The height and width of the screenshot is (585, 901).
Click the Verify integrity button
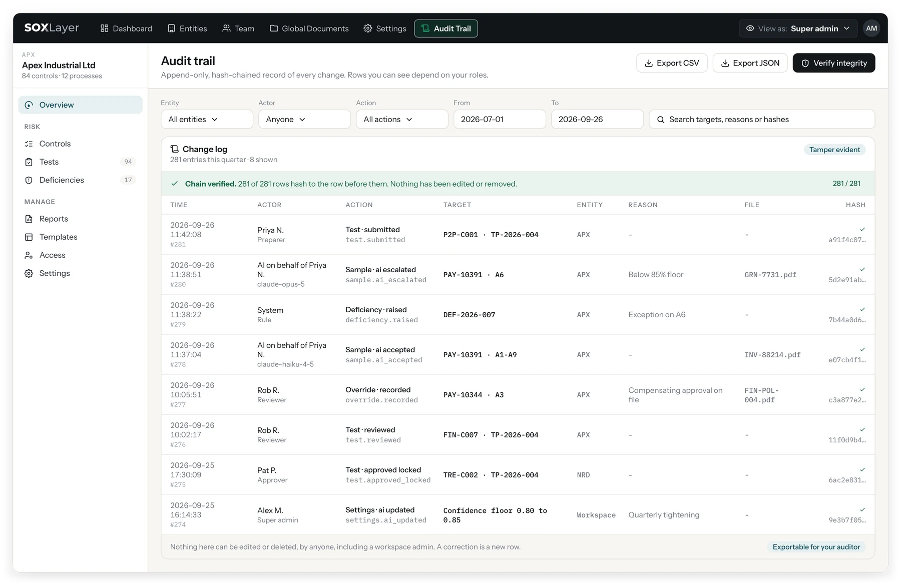click(x=834, y=63)
